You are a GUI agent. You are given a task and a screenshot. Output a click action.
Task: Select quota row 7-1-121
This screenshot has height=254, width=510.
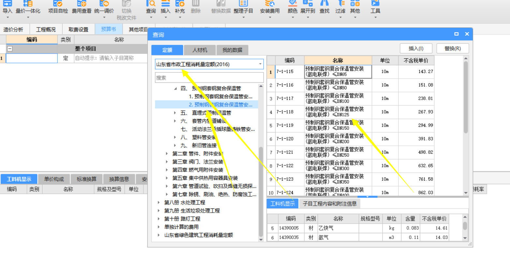pos(350,152)
